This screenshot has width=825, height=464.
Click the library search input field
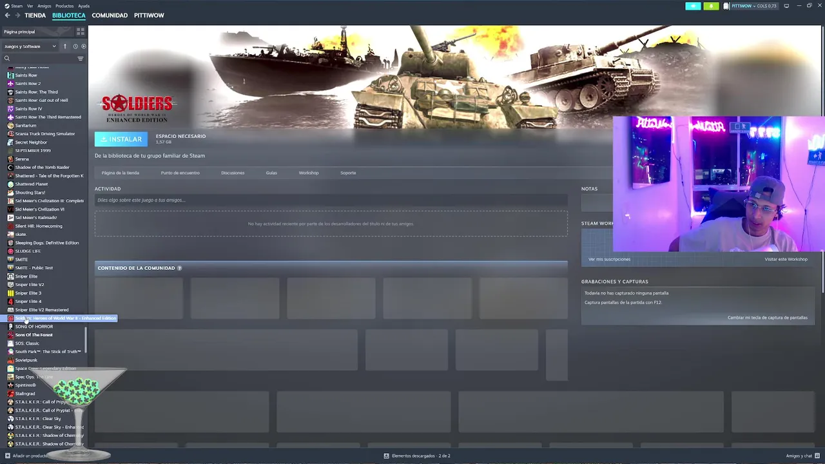[43, 59]
